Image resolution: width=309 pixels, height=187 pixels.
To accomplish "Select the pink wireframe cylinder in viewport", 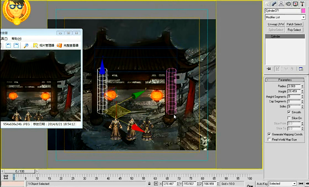I will (171, 91).
